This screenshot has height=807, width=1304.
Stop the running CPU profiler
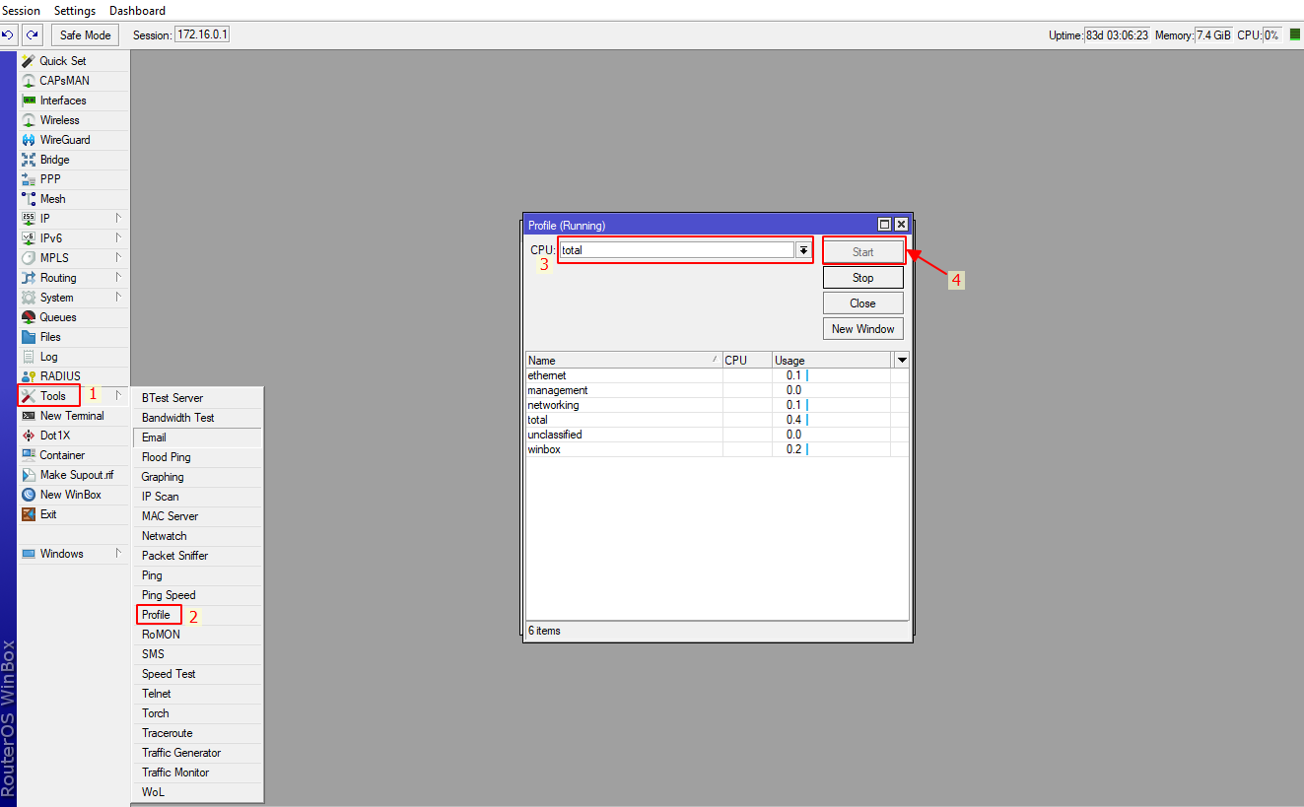point(862,277)
